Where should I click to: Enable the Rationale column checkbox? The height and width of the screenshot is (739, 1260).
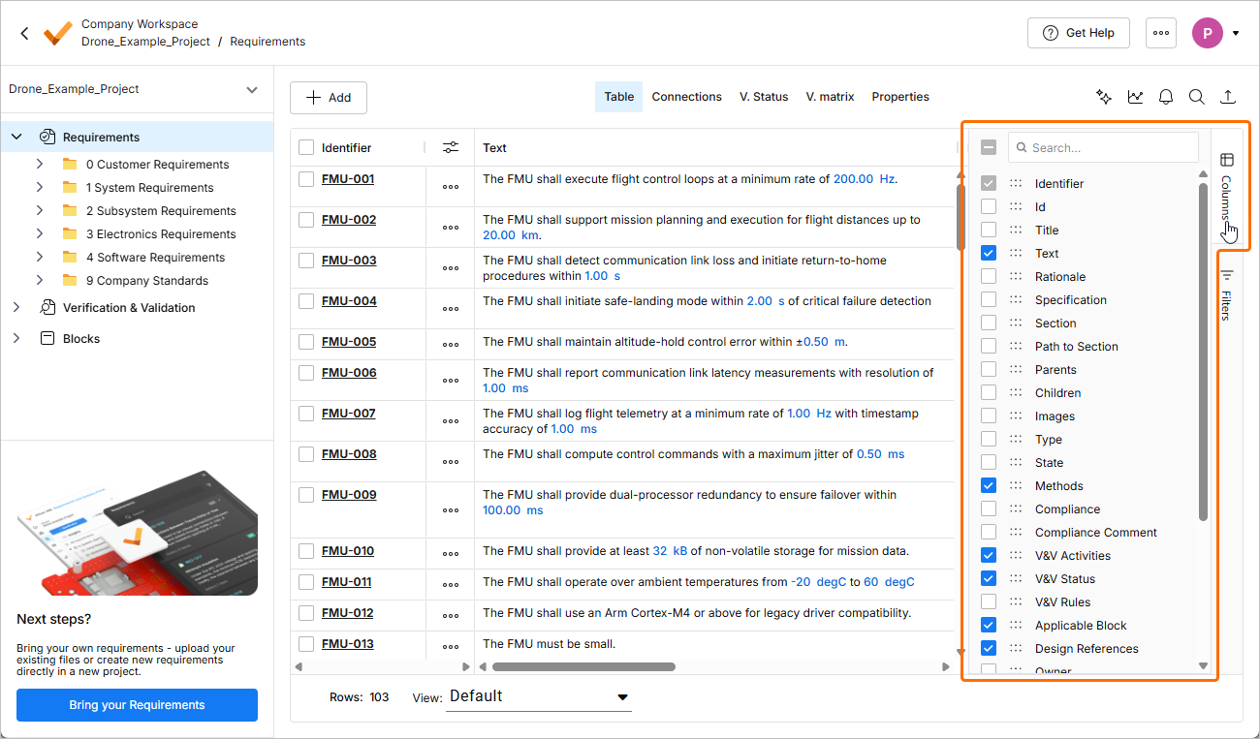coord(989,277)
